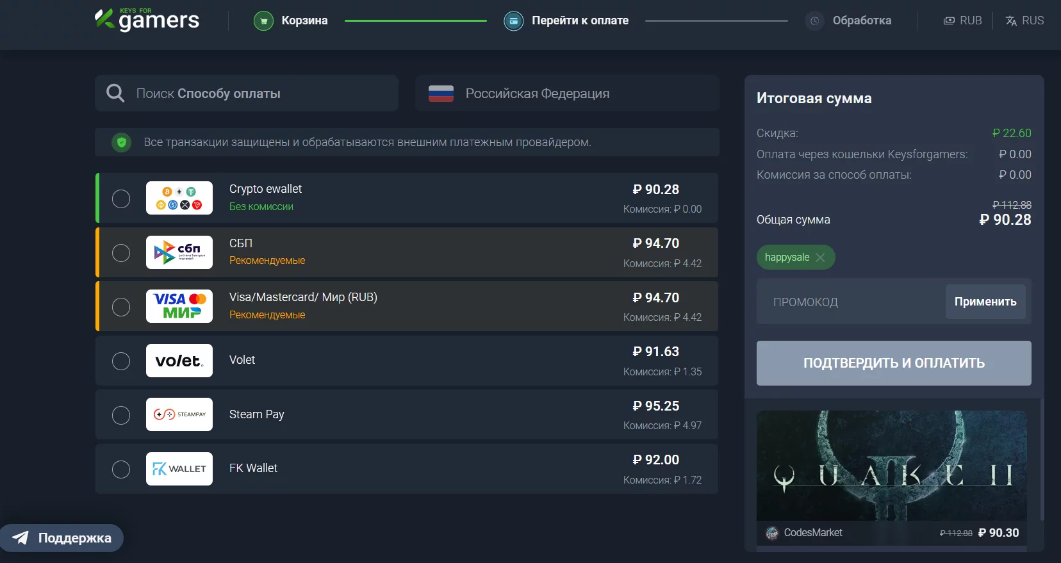1061x563 pixels.
Task: Click the language translate icon
Action: pyautogui.click(x=1011, y=20)
